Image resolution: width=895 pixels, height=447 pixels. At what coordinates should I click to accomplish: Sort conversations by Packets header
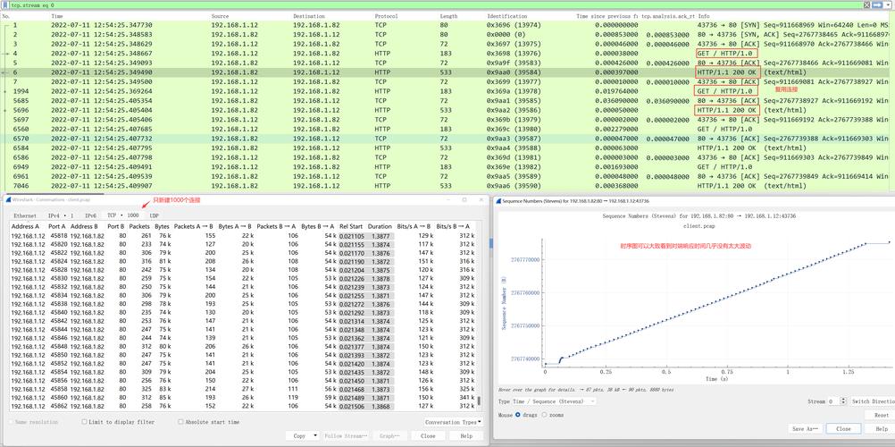coord(139,226)
